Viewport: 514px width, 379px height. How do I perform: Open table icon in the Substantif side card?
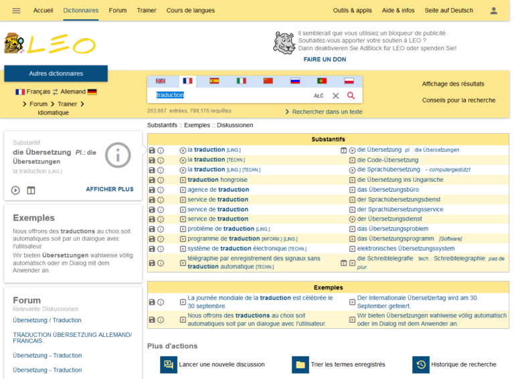point(31,190)
